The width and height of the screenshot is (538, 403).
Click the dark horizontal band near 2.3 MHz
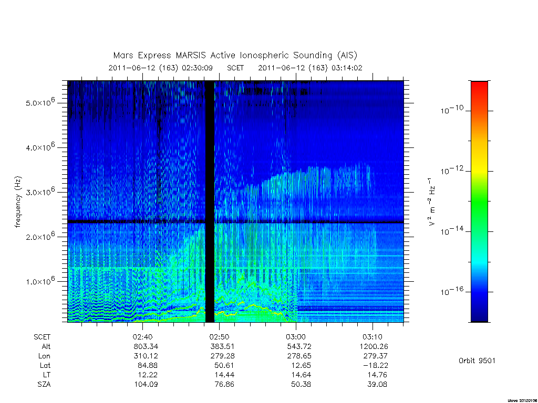[x=235, y=222]
